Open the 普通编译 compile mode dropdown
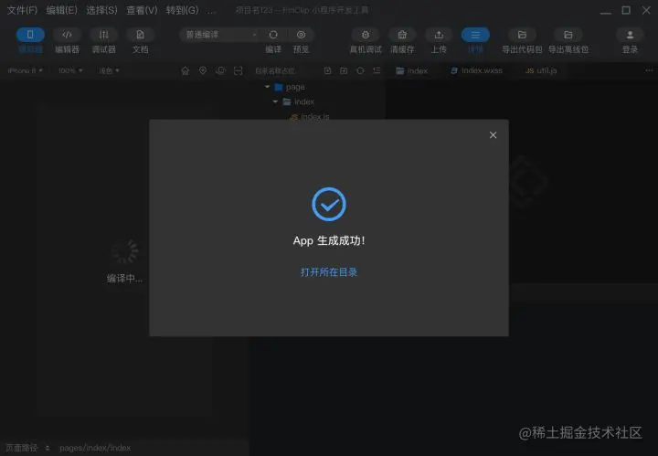Viewport: 658px width, 456px height. (x=221, y=35)
